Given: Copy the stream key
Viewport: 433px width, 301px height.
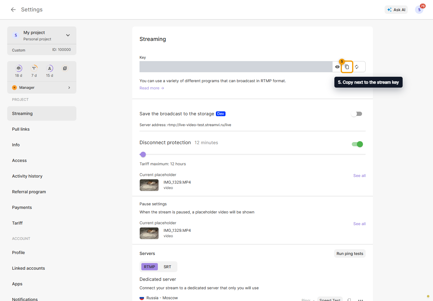Looking at the screenshot, I should click(347, 67).
